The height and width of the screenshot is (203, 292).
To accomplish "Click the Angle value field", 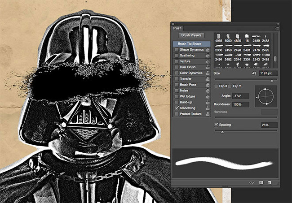I will tap(240, 96).
